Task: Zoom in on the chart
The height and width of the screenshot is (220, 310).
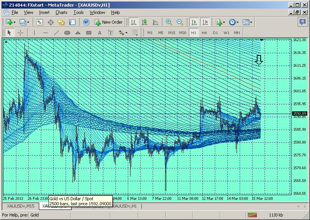Action: point(169,22)
